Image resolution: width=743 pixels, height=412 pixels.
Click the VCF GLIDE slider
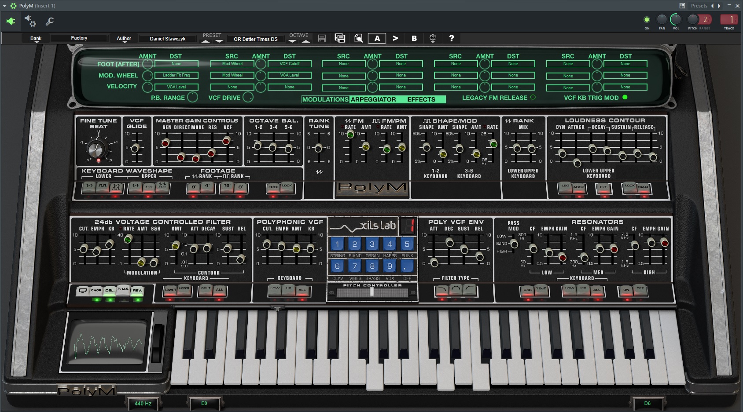pos(135,148)
